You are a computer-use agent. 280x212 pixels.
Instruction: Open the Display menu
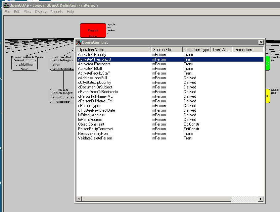pyautogui.click(x=41, y=12)
